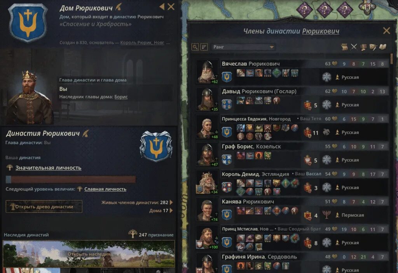
Task: Select Король Демид, Эстляндия member row
Action: tap(292, 182)
